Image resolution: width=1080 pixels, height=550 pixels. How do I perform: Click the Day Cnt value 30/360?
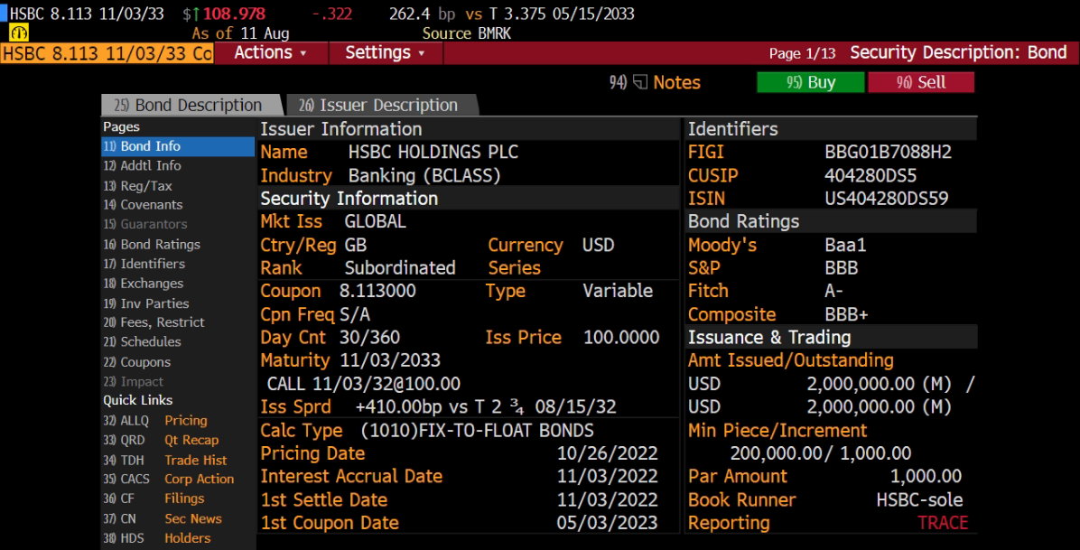[x=369, y=338]
